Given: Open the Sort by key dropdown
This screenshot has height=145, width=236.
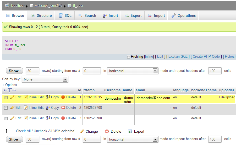Looking at the screenshot, I should (45, 79).
